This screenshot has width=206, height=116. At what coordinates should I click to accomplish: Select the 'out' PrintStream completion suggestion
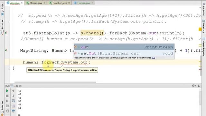[x=124, y=47]
